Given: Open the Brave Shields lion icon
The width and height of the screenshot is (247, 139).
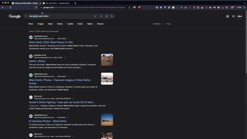Looking at the screenshot, I should click(x=135, y=7).
